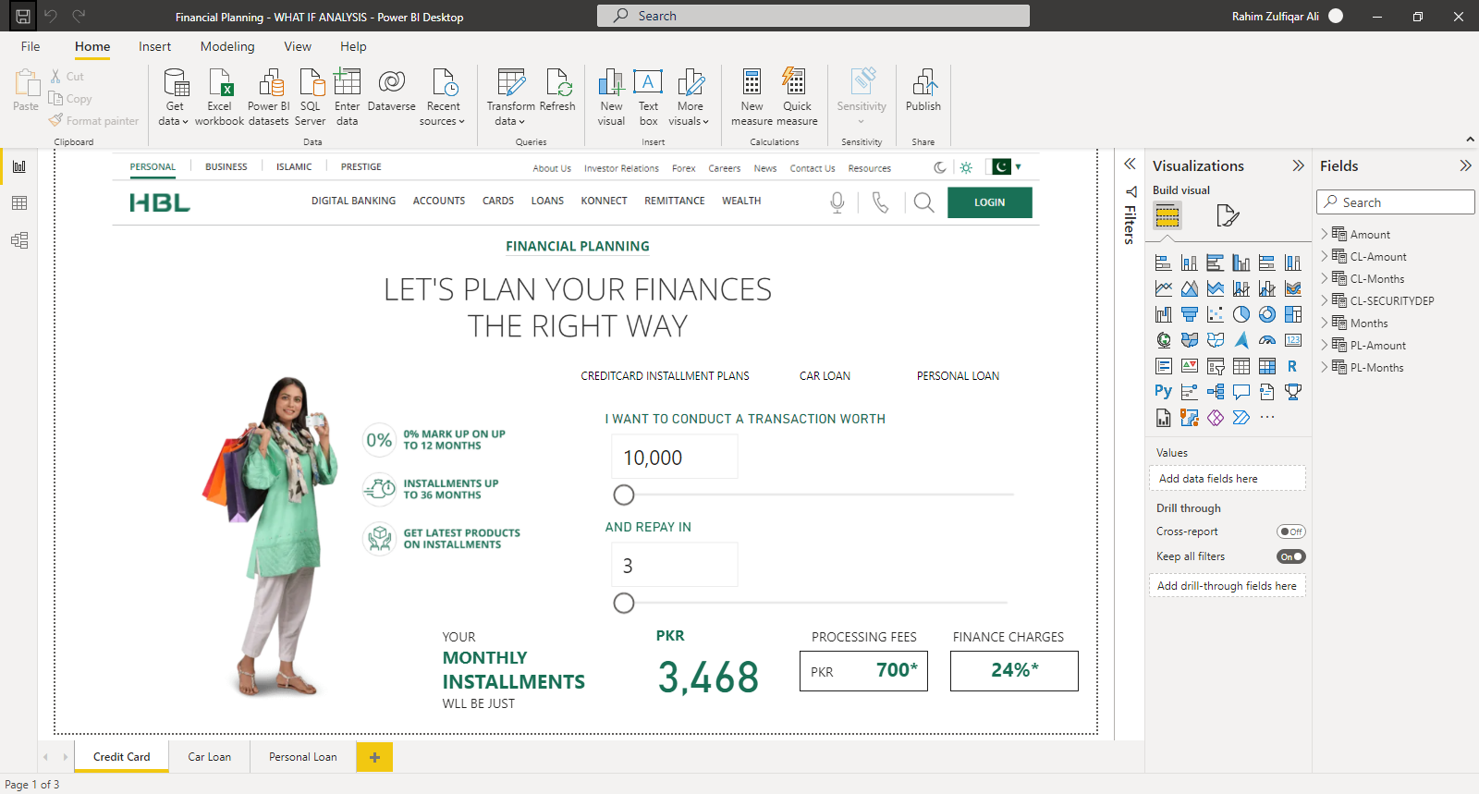Open the Help ribbon tab

tap(353, 46)
